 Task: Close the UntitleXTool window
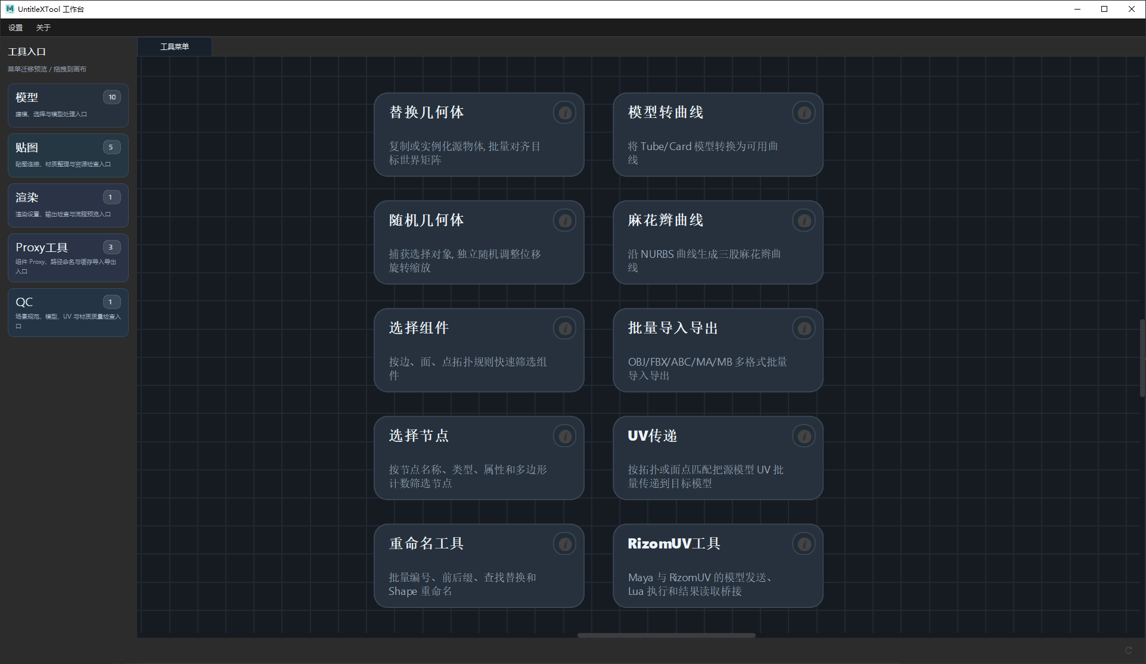point(1132,9)
